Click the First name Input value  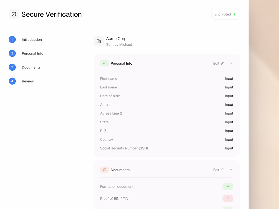pyautogui.click(x=229, y=79)
